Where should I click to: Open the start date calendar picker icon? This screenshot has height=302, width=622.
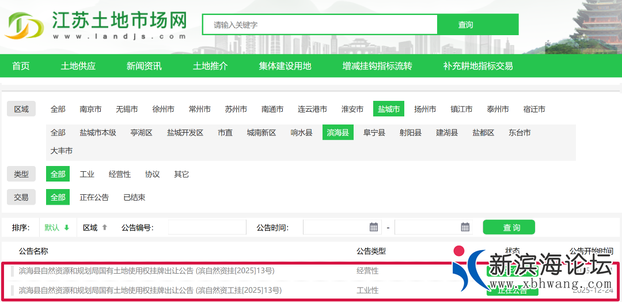(x=374, y=227)
